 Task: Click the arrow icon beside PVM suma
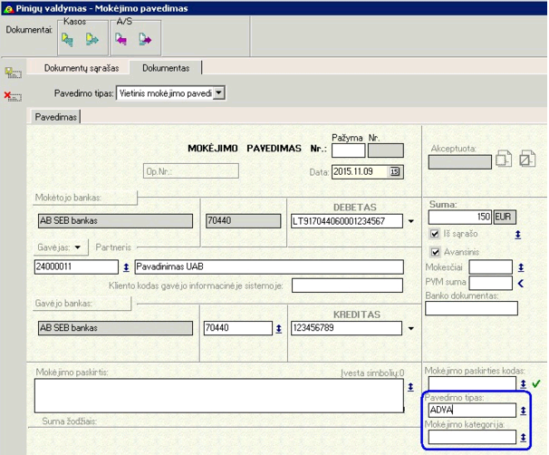tap(521, 284)
